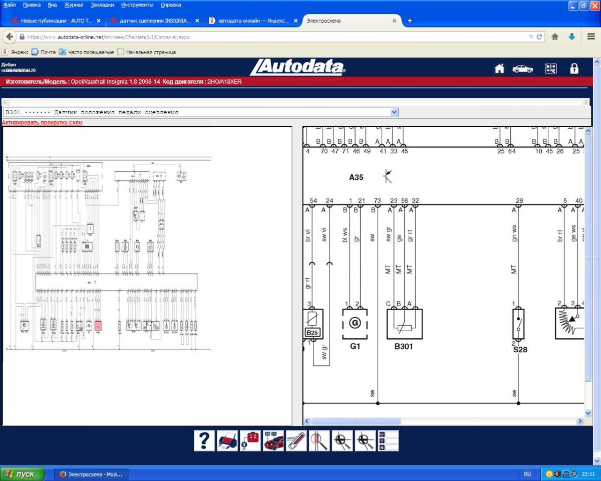Open Firefox home page icon
This screenshot has height=481, width=601.
(x=555, y=37)
